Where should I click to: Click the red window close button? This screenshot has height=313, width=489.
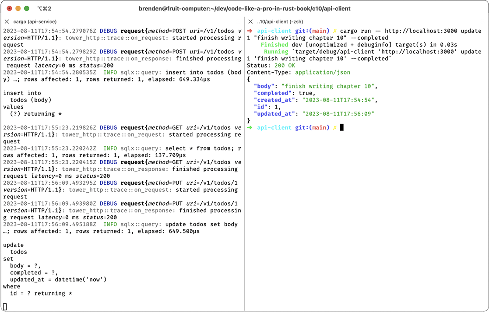(x=9, y=8)
